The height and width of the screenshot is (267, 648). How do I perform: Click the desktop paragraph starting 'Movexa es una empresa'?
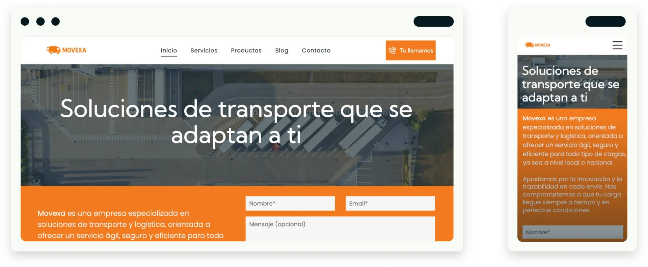pyautogui.click(x=131, y=225)
